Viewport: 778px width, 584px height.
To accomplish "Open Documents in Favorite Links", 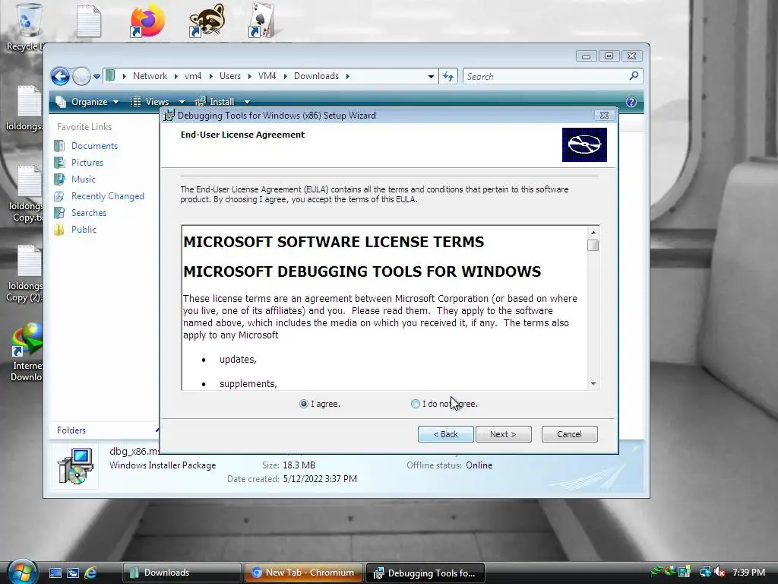I will coord(94,146).
